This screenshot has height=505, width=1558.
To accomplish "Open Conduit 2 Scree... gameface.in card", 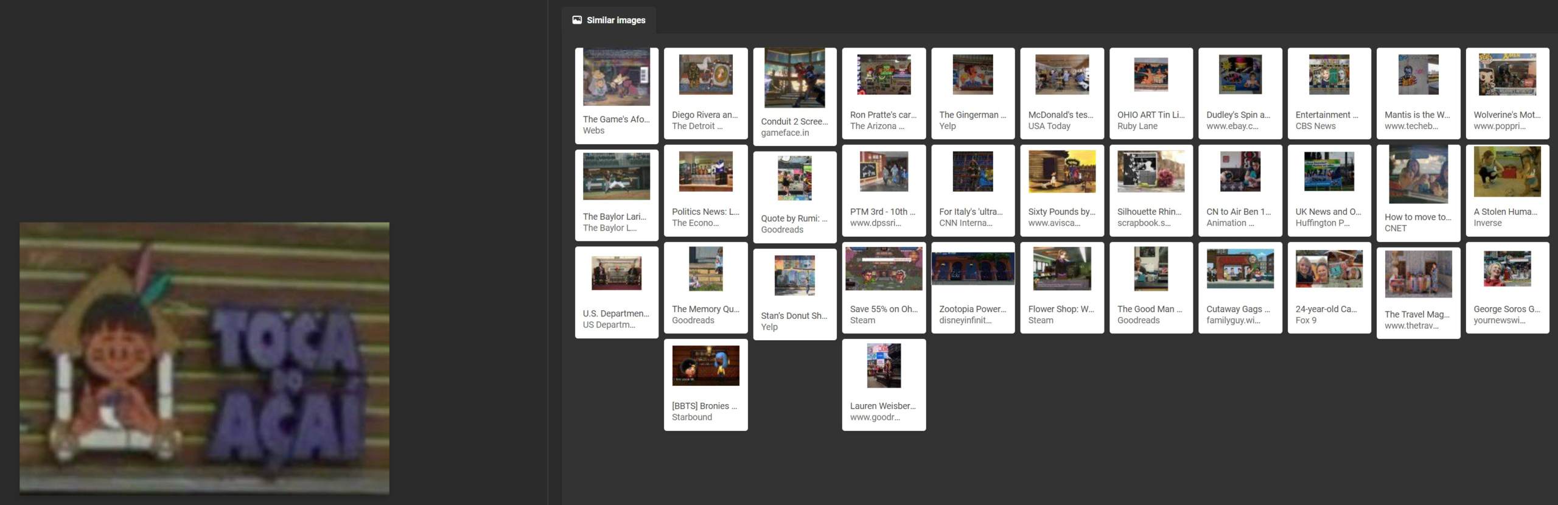I will (x=795, y=97).
